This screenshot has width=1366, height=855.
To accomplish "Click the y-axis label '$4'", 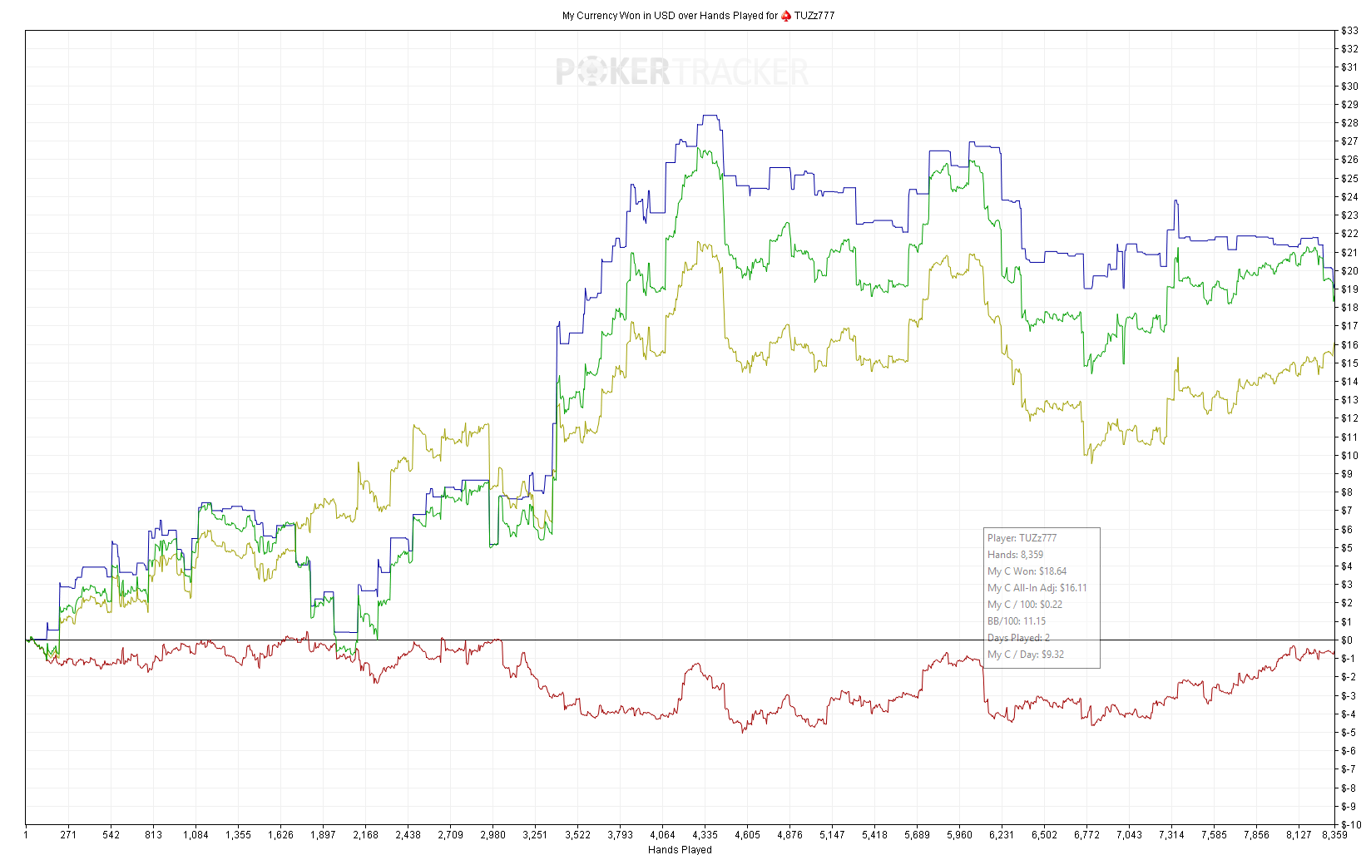I will coord(1347,566).
